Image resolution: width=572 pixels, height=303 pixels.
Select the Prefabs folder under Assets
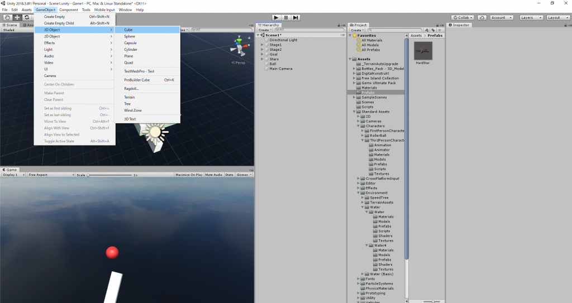368,92
